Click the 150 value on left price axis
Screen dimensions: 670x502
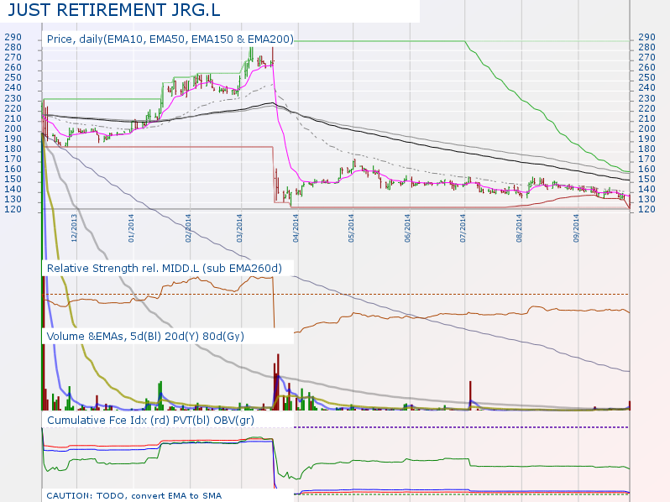(12, 179)
